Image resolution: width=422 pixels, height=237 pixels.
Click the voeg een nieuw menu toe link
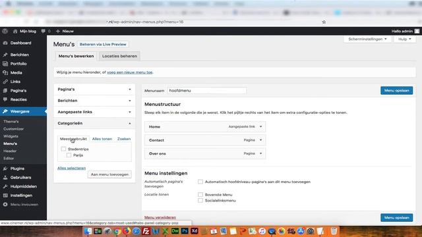tap(129, 72)
